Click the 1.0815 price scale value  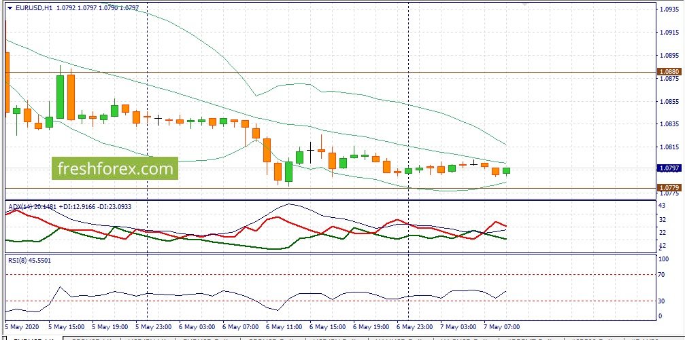click(670, 147)
